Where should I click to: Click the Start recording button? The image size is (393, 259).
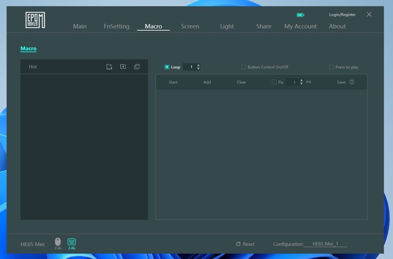tap(173, 82)
